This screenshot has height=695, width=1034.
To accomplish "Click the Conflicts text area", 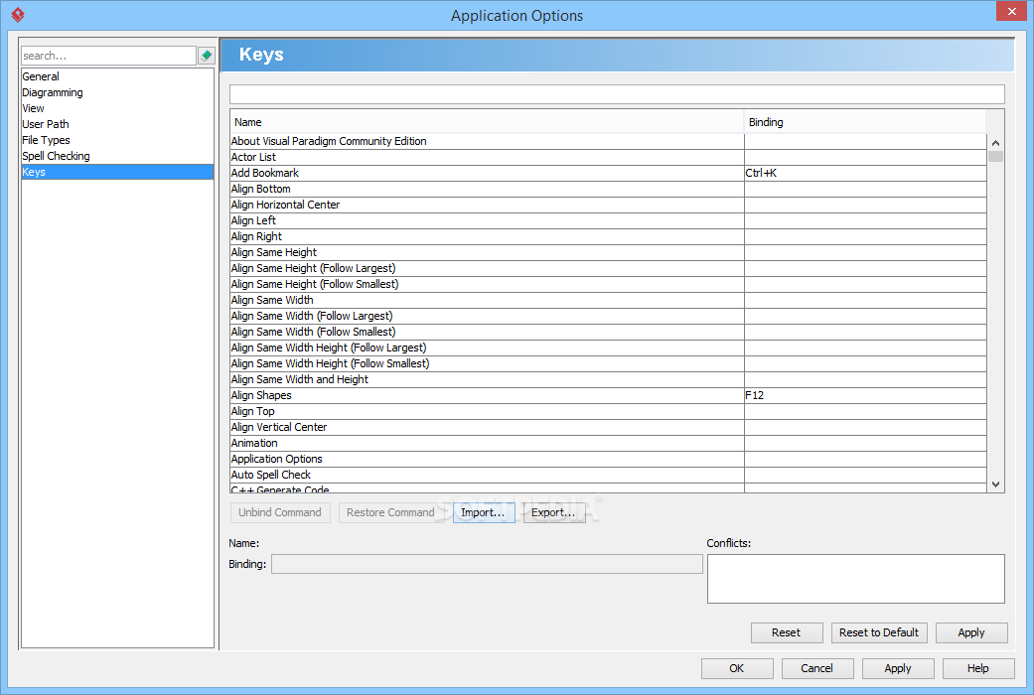I will (x=856, y=578).
